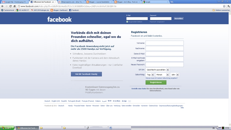Switch to the Google tab
This screenshot has width=231, height=130.
(155, 2)
